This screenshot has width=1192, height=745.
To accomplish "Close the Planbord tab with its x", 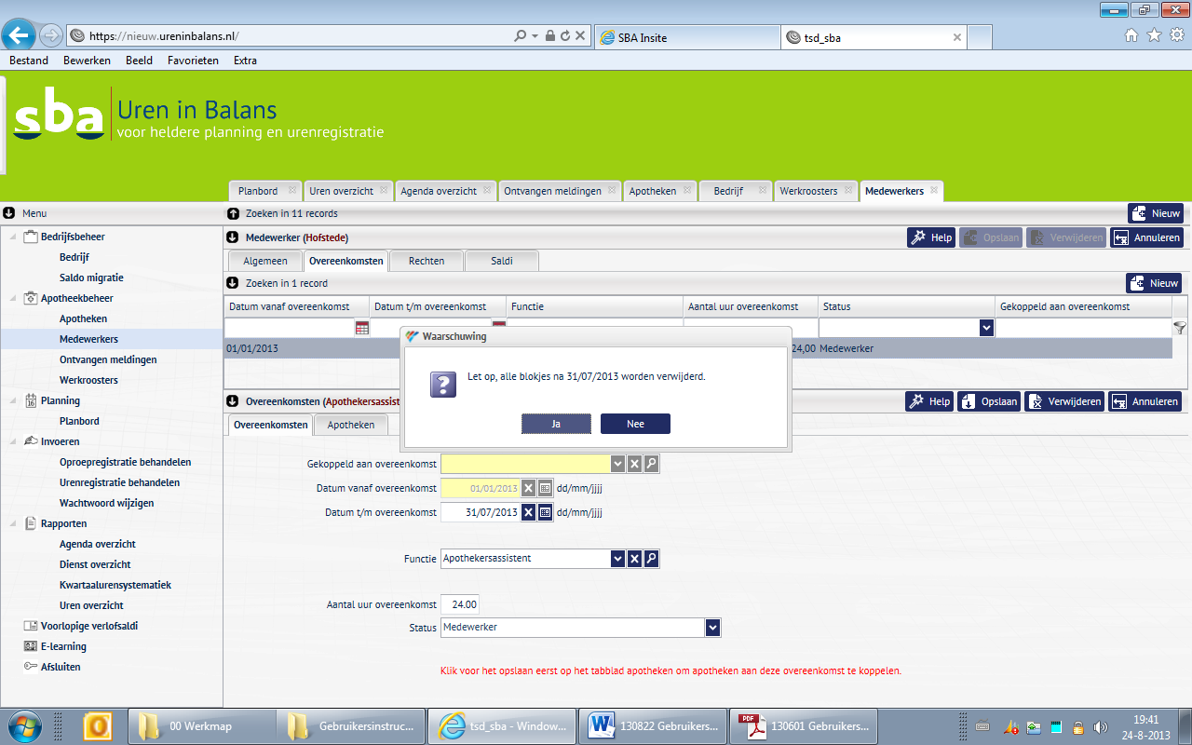I will (292, 191).
